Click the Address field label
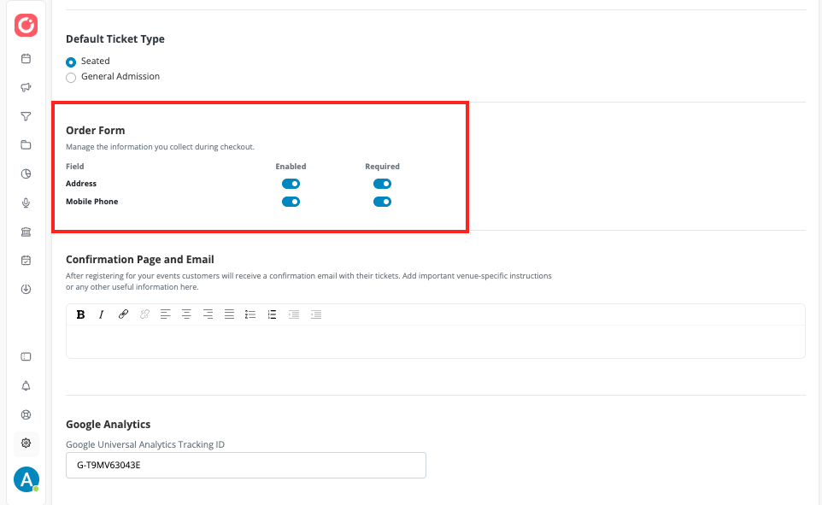 click(x=81, y=184)
